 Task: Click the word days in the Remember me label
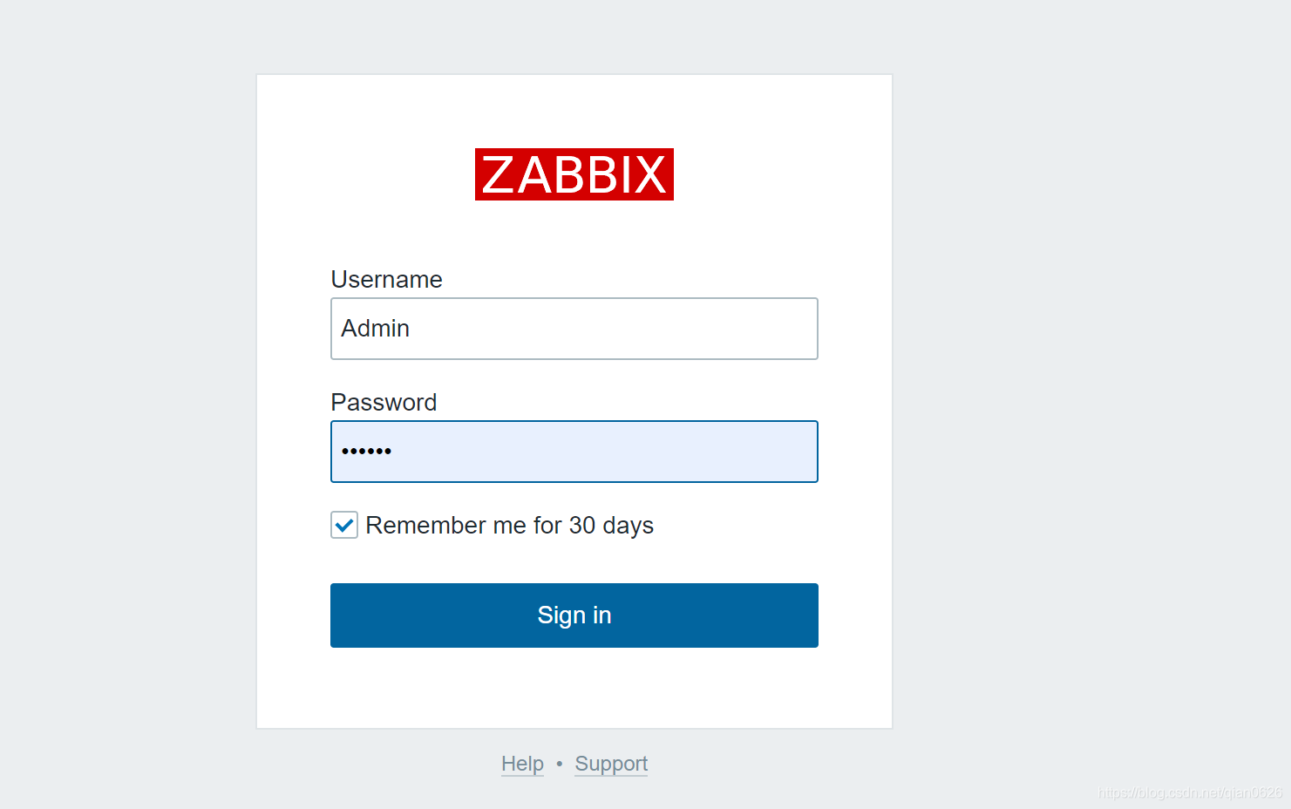pos(628,526)
